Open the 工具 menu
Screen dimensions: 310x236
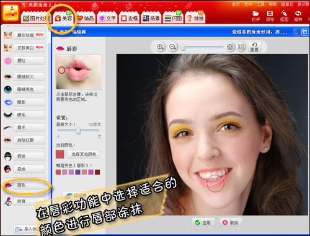coord(260,4)
